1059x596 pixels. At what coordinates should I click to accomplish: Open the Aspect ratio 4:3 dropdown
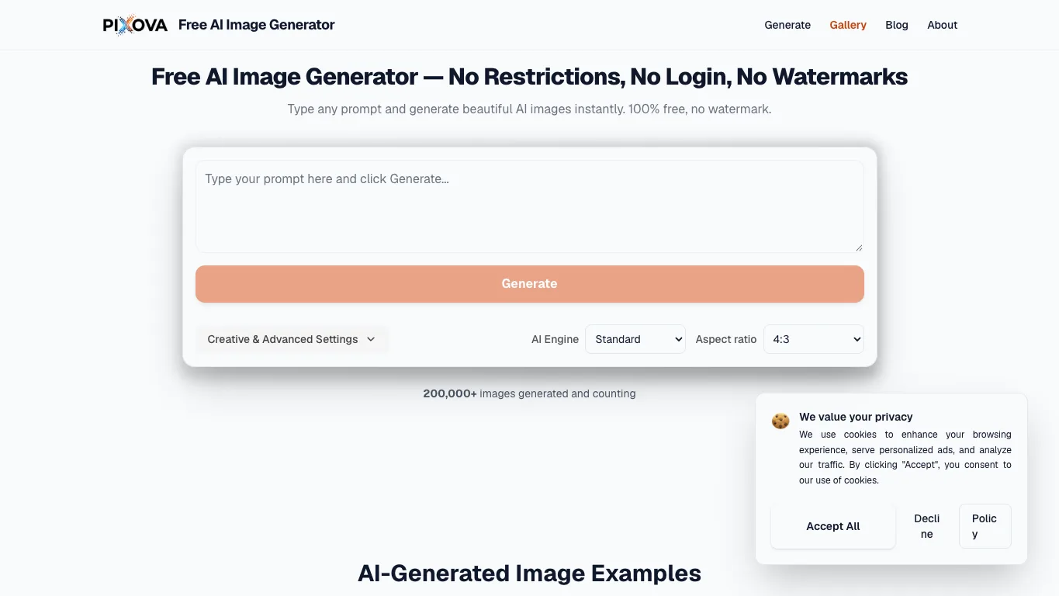(x=814, y=339)
